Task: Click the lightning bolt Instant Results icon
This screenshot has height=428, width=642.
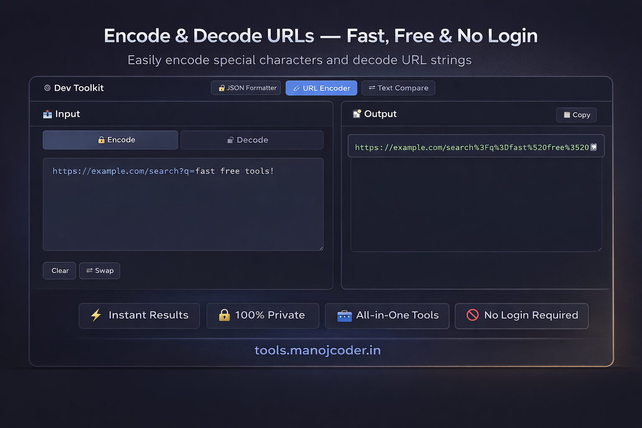Action: (97, 316)
